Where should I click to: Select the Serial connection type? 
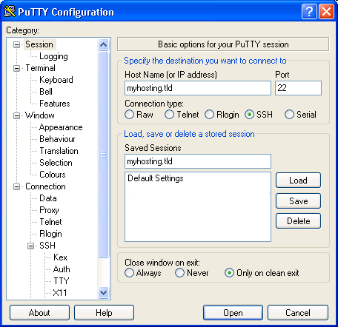tap(289, 115)
